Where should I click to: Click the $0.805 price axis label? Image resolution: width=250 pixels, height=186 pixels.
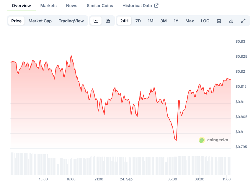241,117
